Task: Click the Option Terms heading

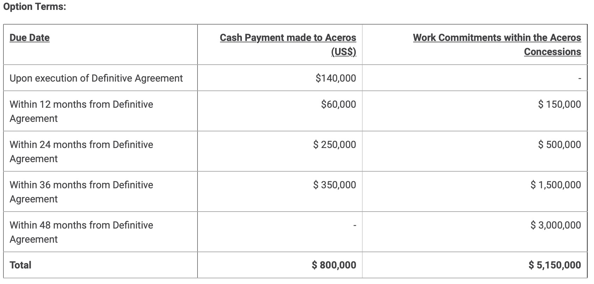Action: (35, 7)
